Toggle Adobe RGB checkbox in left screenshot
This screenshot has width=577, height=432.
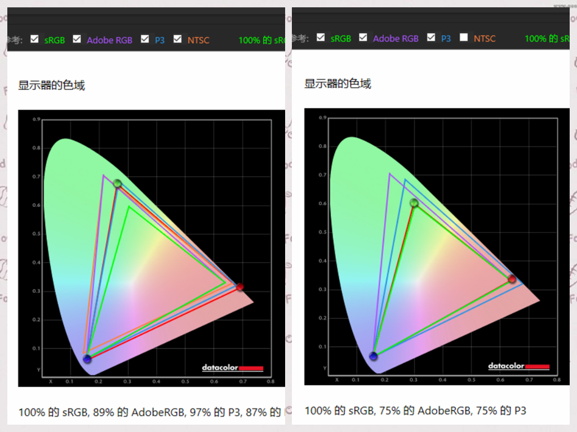point(77,39)
